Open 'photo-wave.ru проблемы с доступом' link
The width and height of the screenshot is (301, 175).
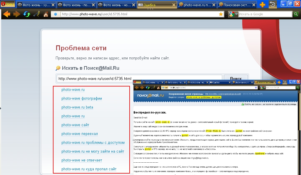tap(93, 143)
